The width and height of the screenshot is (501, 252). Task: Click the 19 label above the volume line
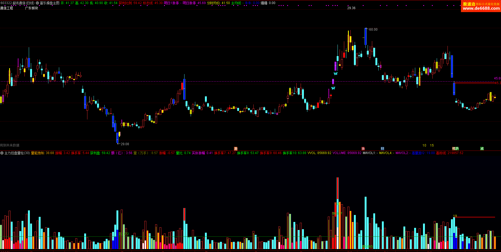click(x=455, y=216)
